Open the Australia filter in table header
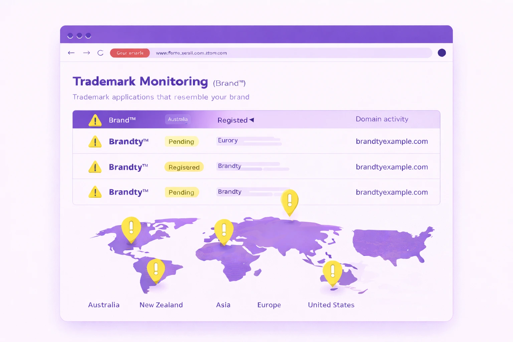This screenshot has width=513, height=342. 178,119
